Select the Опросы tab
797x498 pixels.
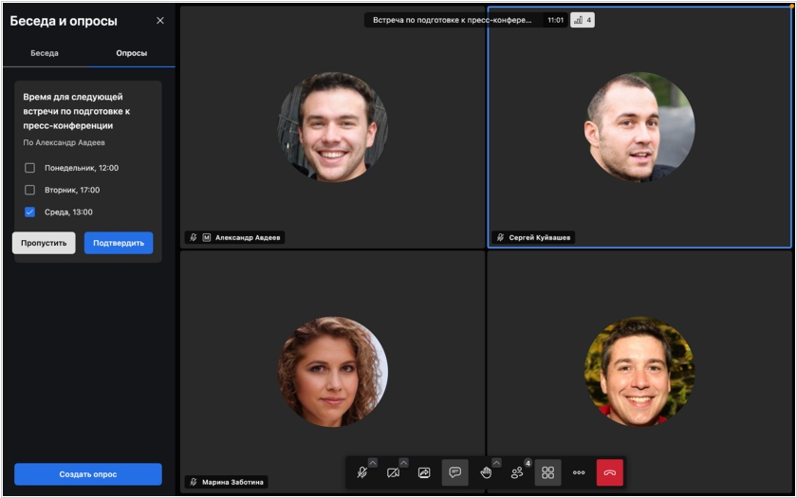[132, 53]
